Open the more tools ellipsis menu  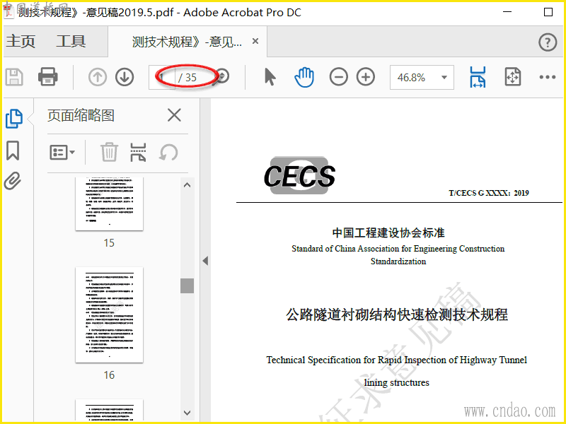(x=547, y=77)
